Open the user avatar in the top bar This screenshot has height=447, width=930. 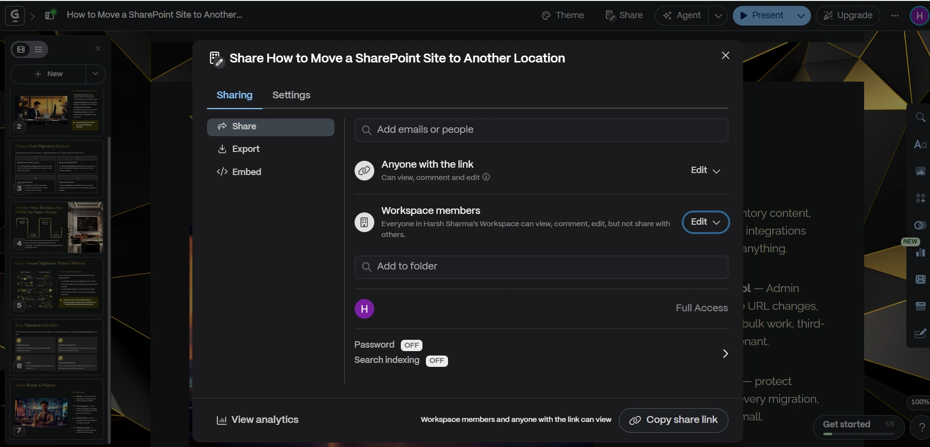919,16
